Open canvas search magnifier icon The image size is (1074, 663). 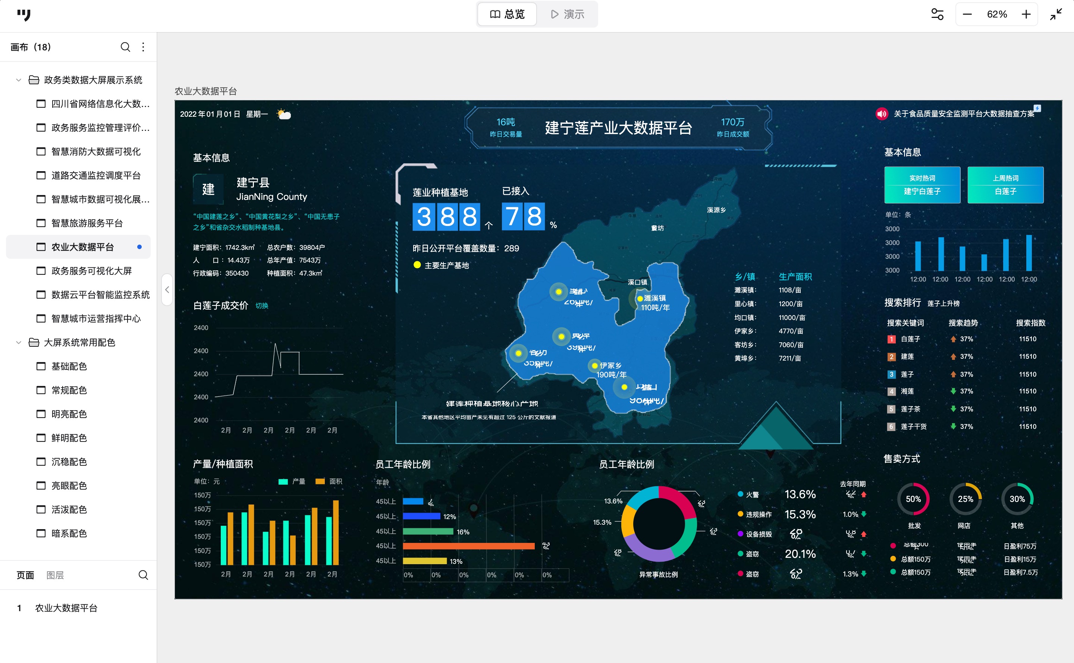pyautogui.click(x=125, y=47)
